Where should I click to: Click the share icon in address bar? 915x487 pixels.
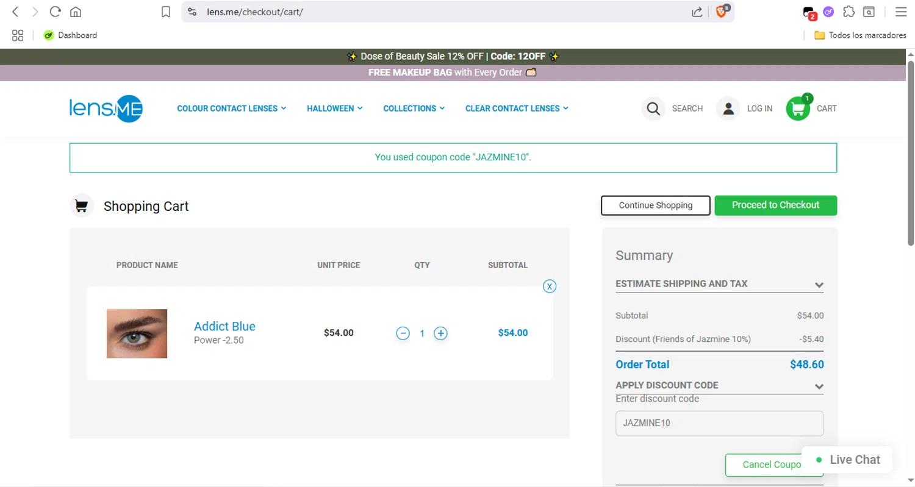pyautogui.click(x=697, y=12)
